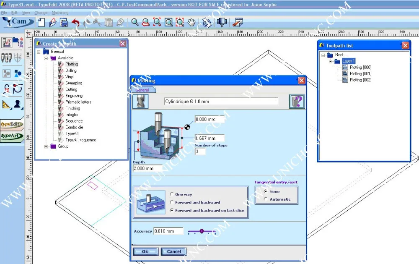Click the Depth 2.000 mm field
Screen dimensions: 419x264
tap(147, 168)
